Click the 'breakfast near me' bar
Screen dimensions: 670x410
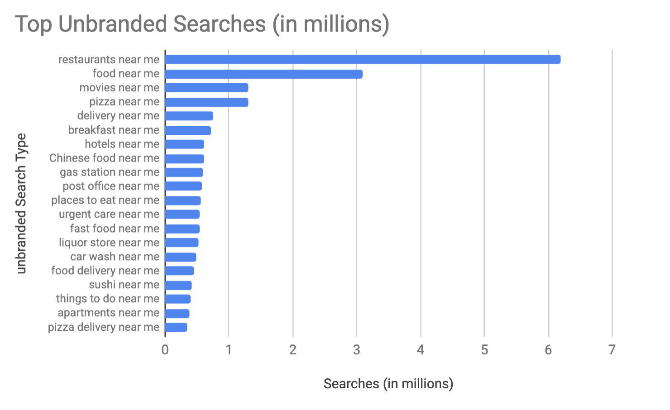point(188,130)
